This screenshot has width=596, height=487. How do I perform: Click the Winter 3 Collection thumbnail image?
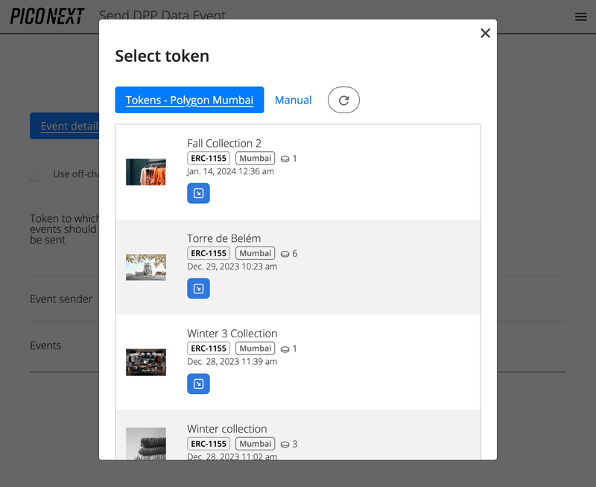146,363
